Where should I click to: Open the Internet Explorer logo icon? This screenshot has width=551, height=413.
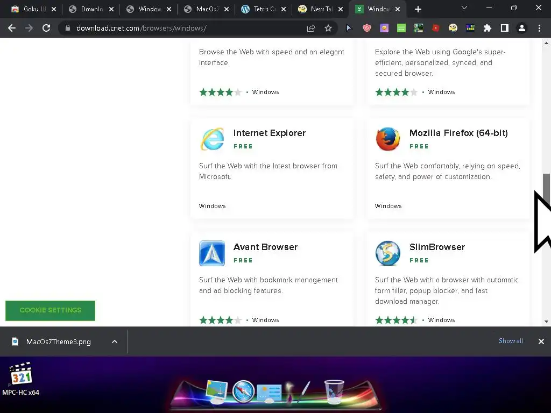tap(212, 139)
